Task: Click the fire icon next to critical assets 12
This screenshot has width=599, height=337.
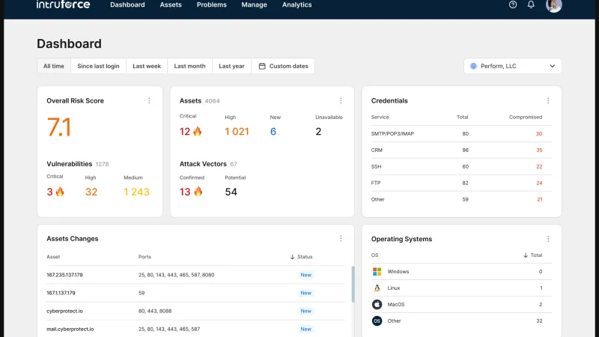Action: tap(197, 132)
